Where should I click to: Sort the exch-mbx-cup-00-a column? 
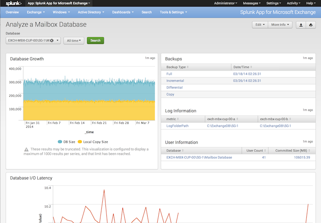[x=237, y=119]
